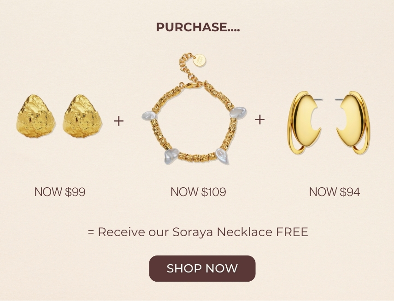Click the SHOP NOW button
The image size is (394, 301).
click(202, 268)
